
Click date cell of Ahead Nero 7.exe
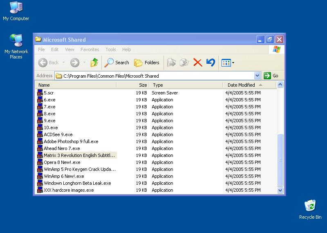[x=243, y=148]
